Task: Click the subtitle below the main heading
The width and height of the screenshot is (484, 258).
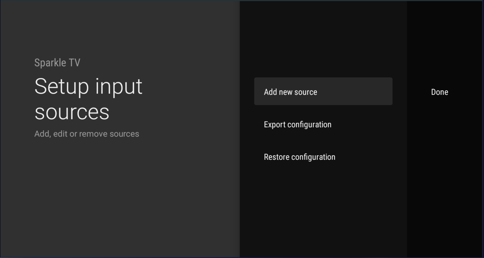Action: 86,134
